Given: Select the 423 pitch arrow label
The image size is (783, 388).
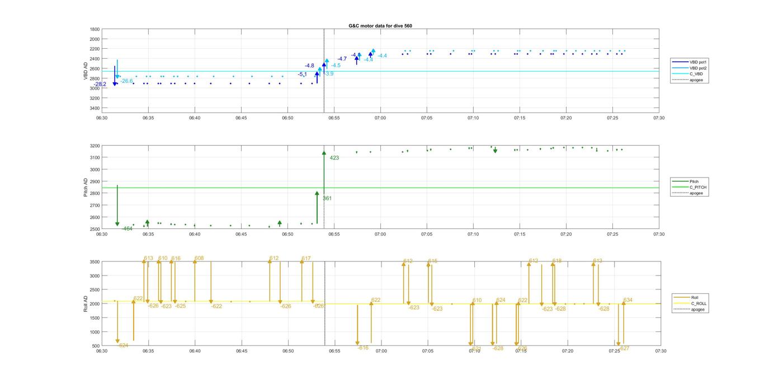Looking at the screenshot, I should click(334, 158).
